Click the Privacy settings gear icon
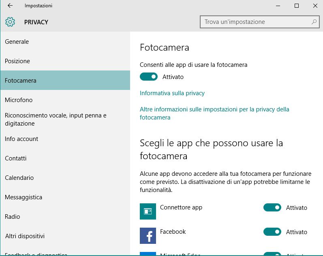This screenshot has width=323, height=256. (10, 22)
